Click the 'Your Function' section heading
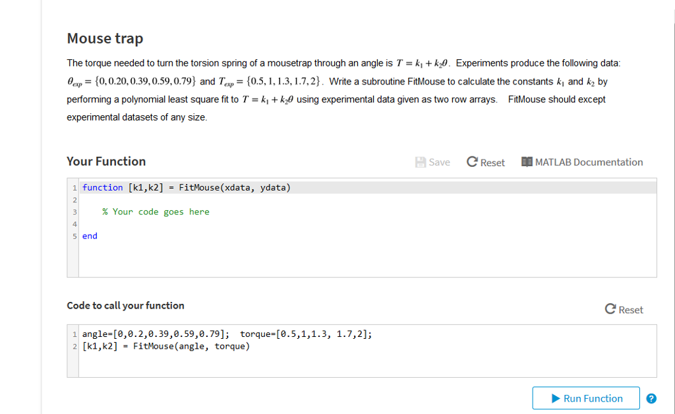This screenshot has height=414, width=675. (106, 162)
